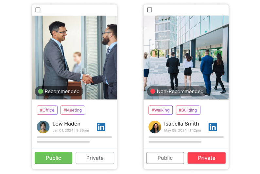The width and height of the screenshot is (260, 174).
Task: Set Isabella Smith's post to Public
Action: (x=165, y=158)
